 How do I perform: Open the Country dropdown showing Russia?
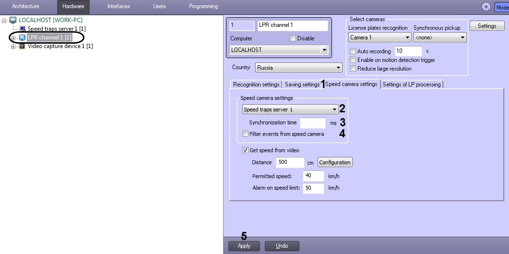pyautogui.click(x=299, y=68)
